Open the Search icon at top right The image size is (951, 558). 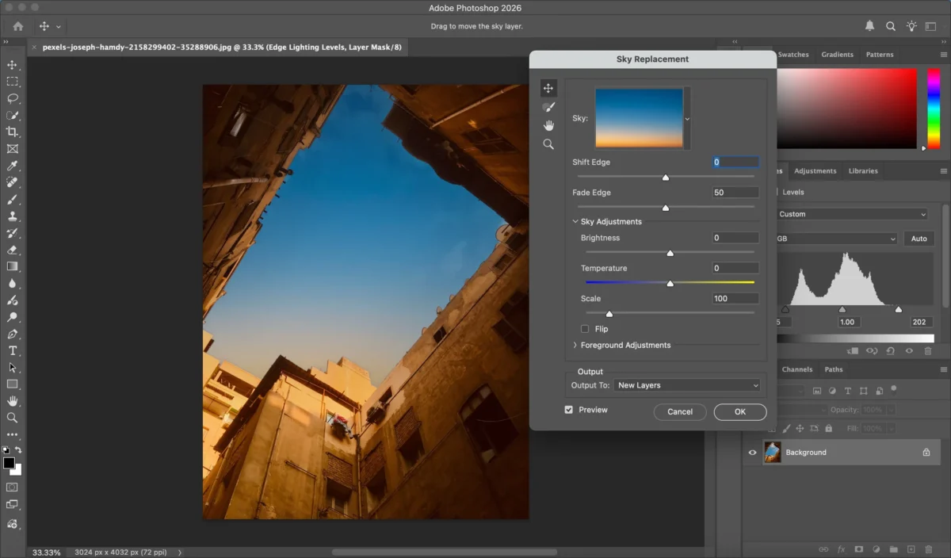(x=890, y=26)
